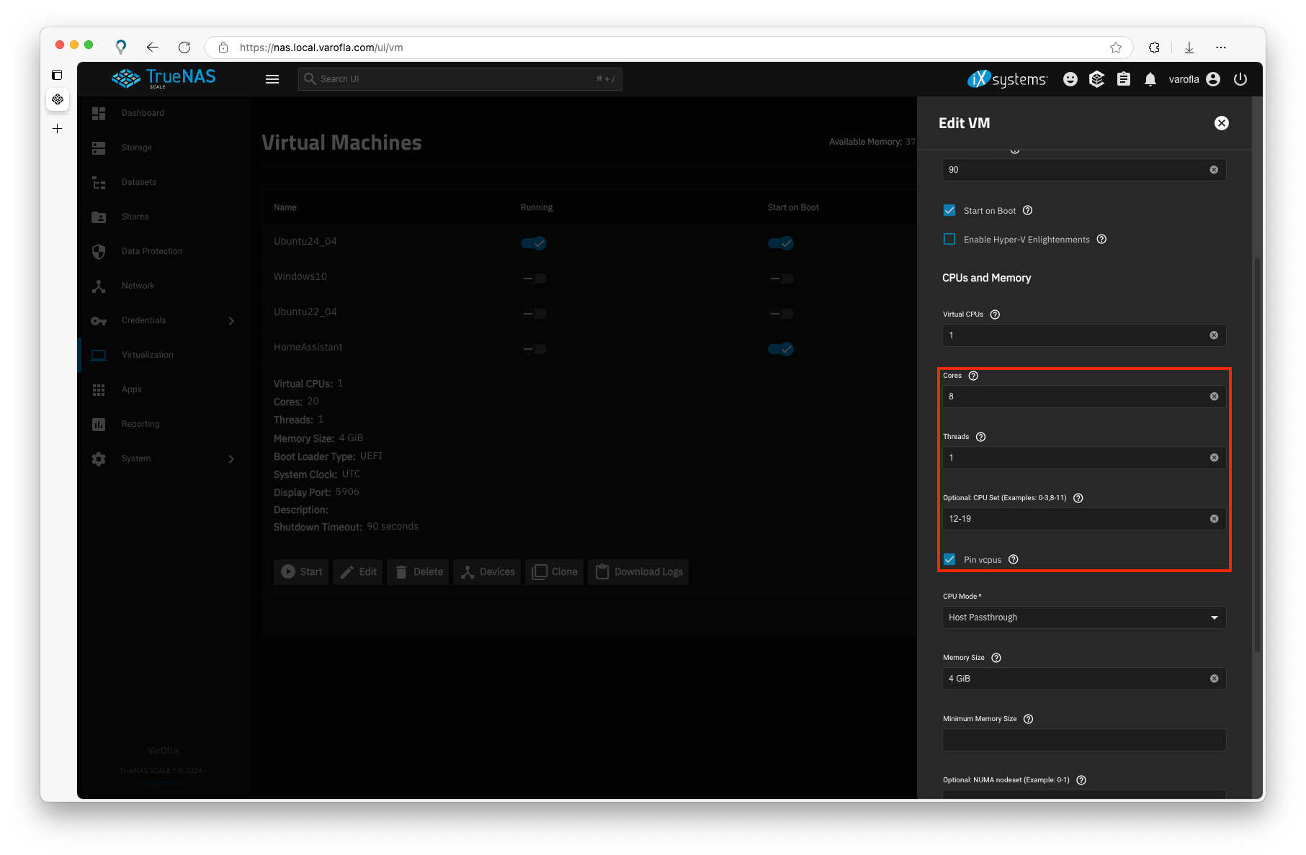Reload the page with browser refresh
This screenshot has height=855, width=1306.
click(184, 47)
